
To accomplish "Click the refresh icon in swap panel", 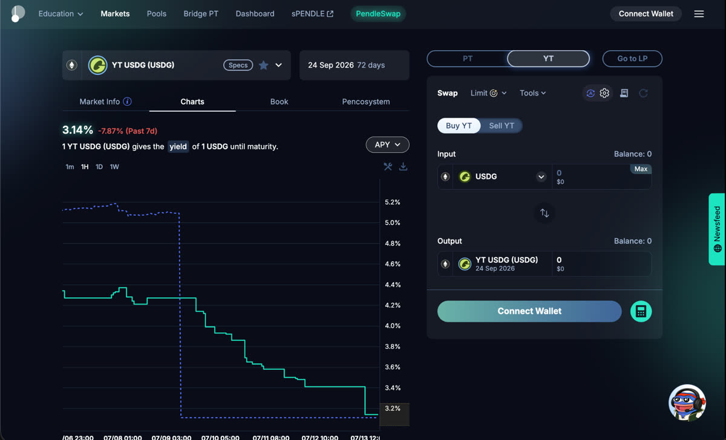I will pyautogui.click(x=643, y=93).
